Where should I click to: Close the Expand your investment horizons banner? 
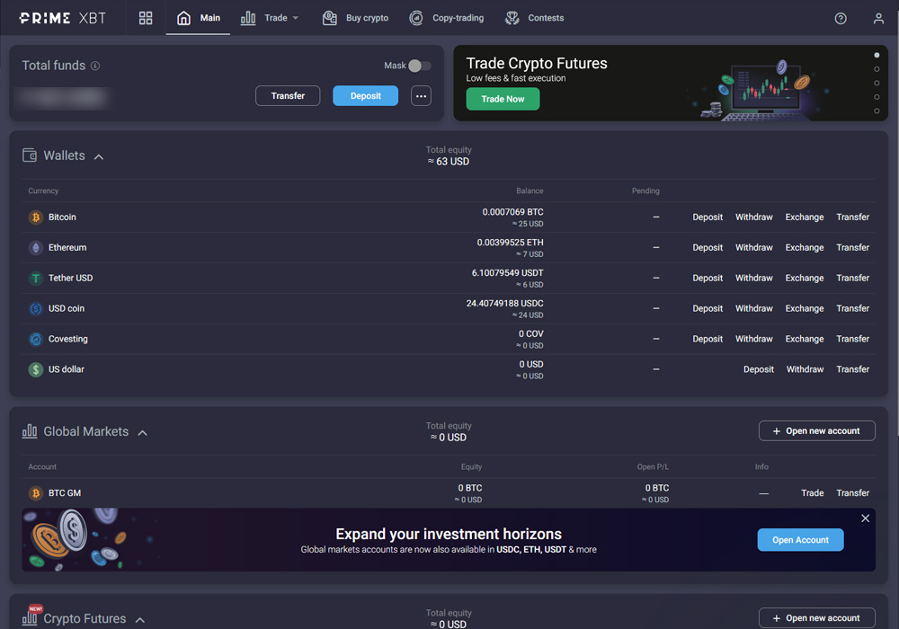865,518
